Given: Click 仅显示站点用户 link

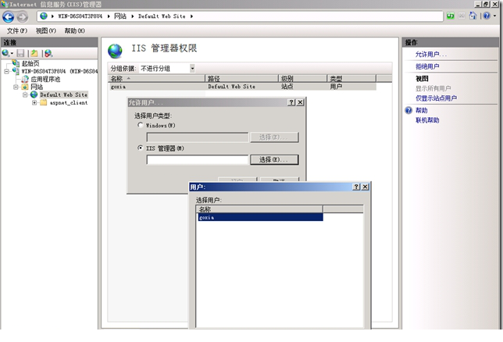Looking at the screenshot, I should pos(436,98).
